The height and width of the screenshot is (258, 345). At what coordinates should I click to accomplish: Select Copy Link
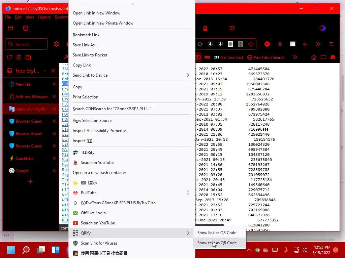pos(82,65)
